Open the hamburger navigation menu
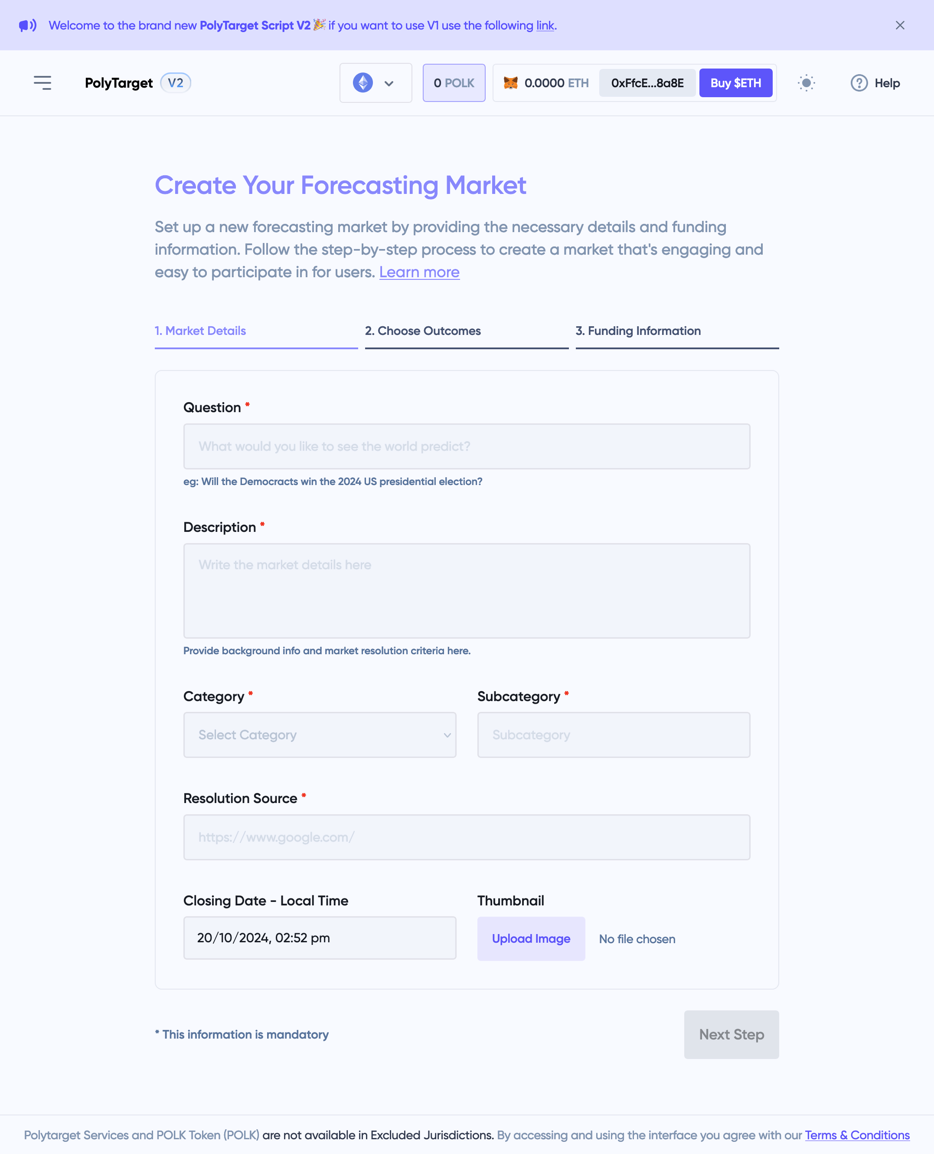934x1154 pixels. pos(42,83)
